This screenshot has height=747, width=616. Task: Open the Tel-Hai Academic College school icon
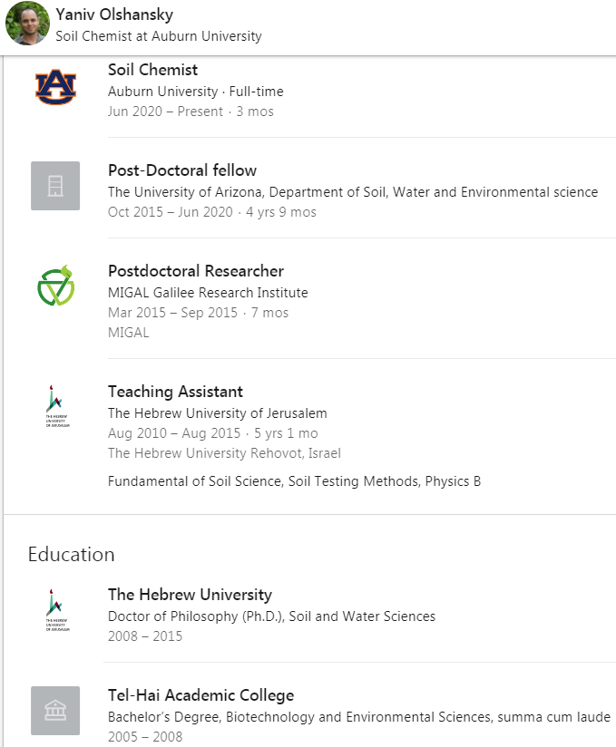(55, 711)
